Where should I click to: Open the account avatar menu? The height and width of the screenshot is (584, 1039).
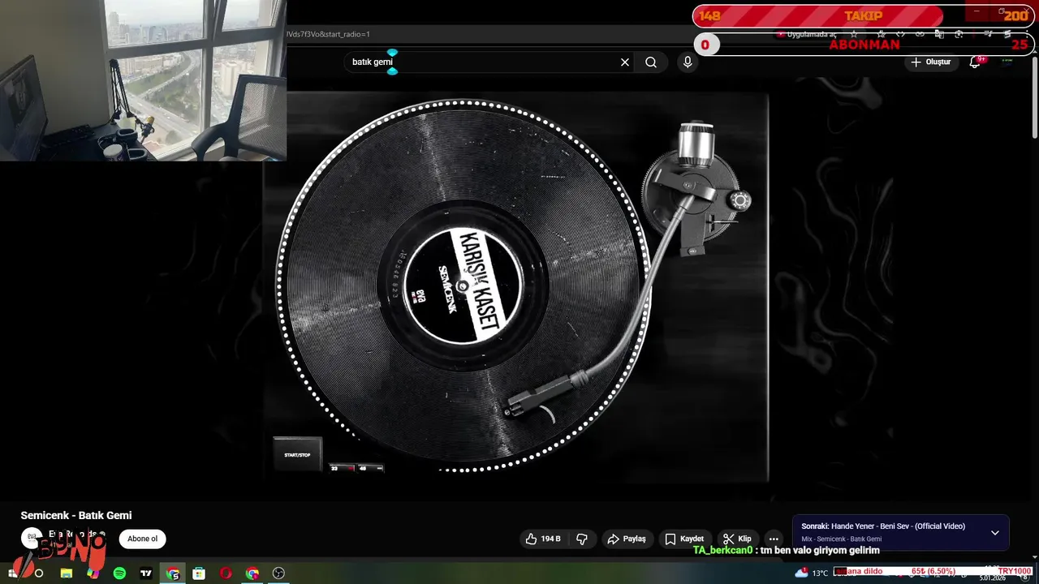(x=1007, y=62)
